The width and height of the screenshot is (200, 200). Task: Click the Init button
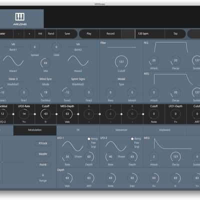point(40,33)
